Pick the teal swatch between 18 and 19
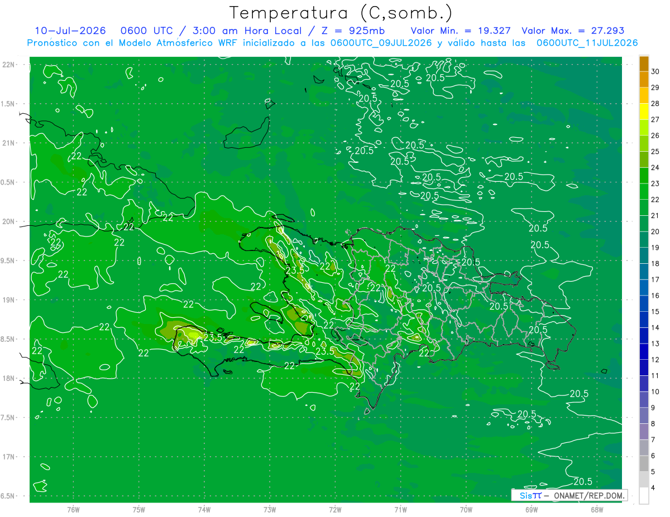 point(644,256)
